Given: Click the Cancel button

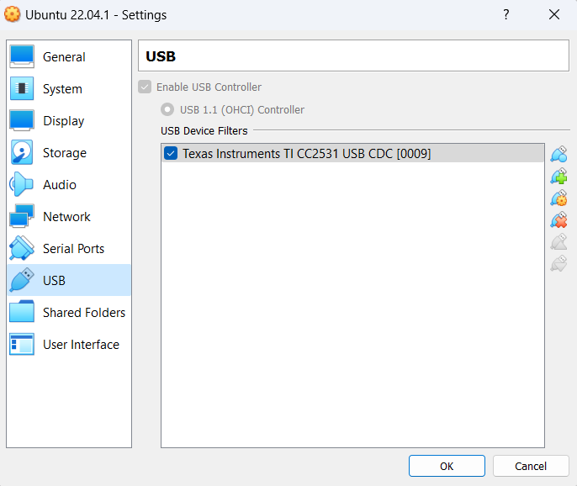Looking at the screenshot, I should click(530, 466).
